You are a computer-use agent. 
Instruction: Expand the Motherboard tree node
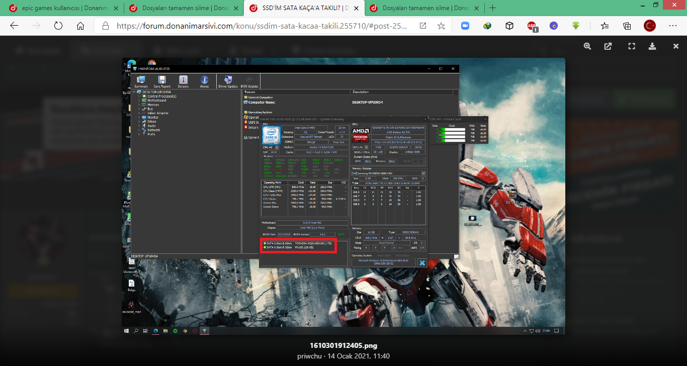(x=139, y=101)
